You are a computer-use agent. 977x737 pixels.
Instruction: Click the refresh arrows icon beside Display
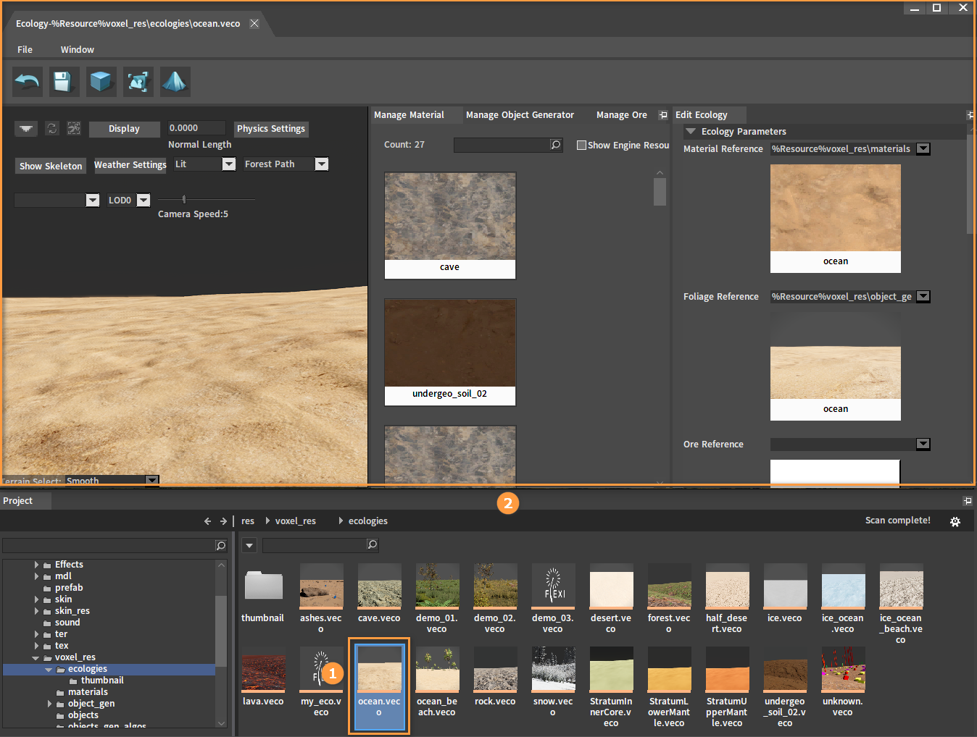[x=52, y=128]
